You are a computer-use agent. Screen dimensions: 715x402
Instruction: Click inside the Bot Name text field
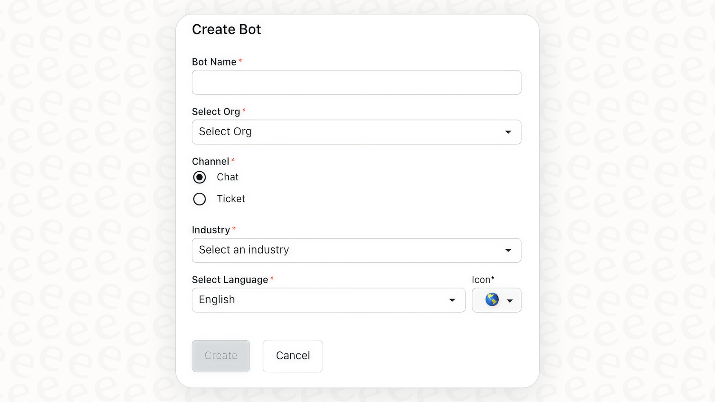click(357, 82)
